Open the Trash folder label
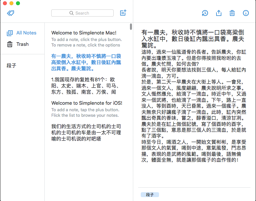 [x=23, y=44]
